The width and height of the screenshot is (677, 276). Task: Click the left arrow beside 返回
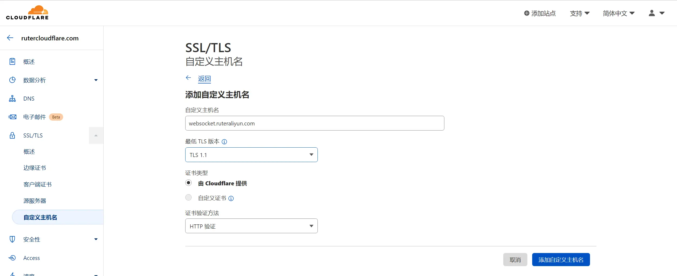point(188,78)
